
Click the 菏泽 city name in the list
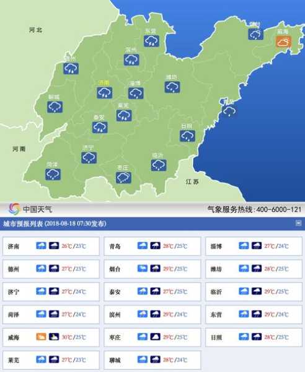14,314
